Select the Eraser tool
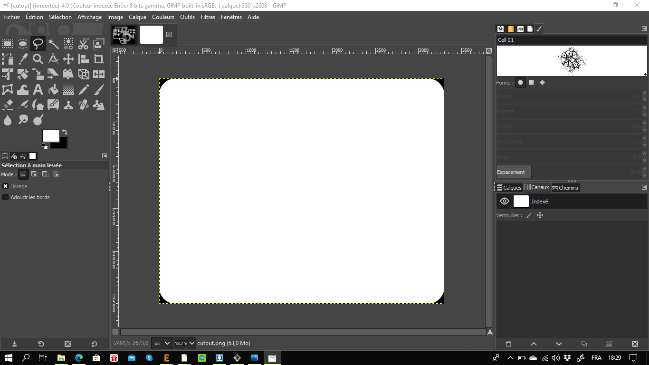The image size is (649, 365). [x=8, y=105]
